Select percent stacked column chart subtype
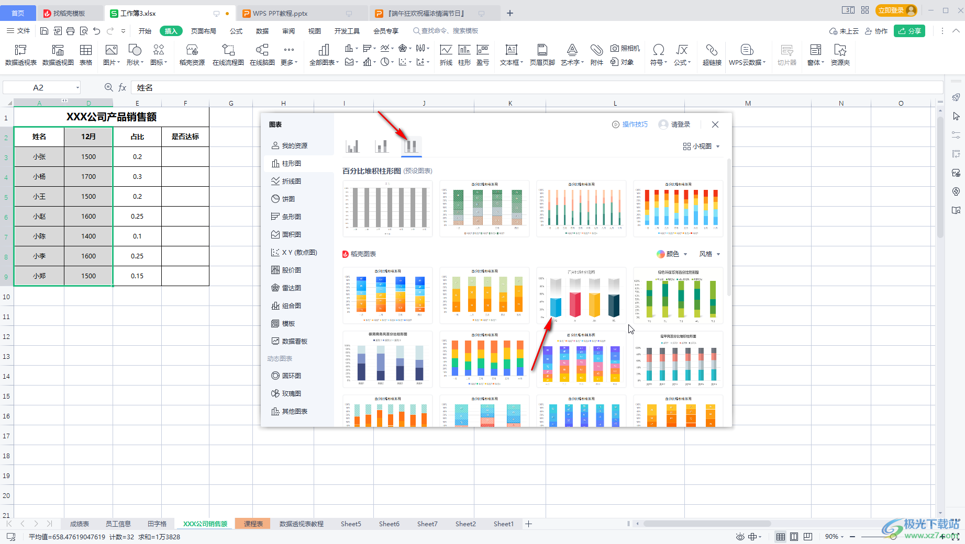965x544 pixels. click(x=411, y=146)
